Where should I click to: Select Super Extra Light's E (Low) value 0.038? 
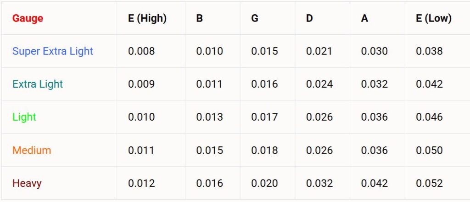(x=429, y=51)
